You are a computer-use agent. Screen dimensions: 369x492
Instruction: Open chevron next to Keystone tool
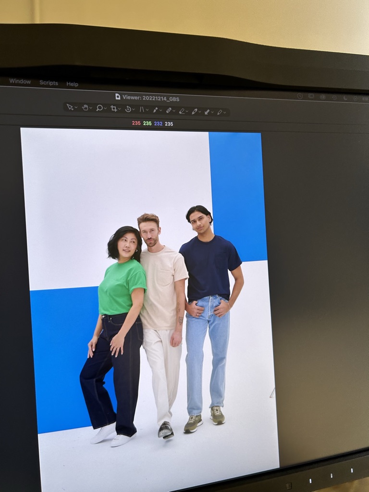click(x=147, y=110)
